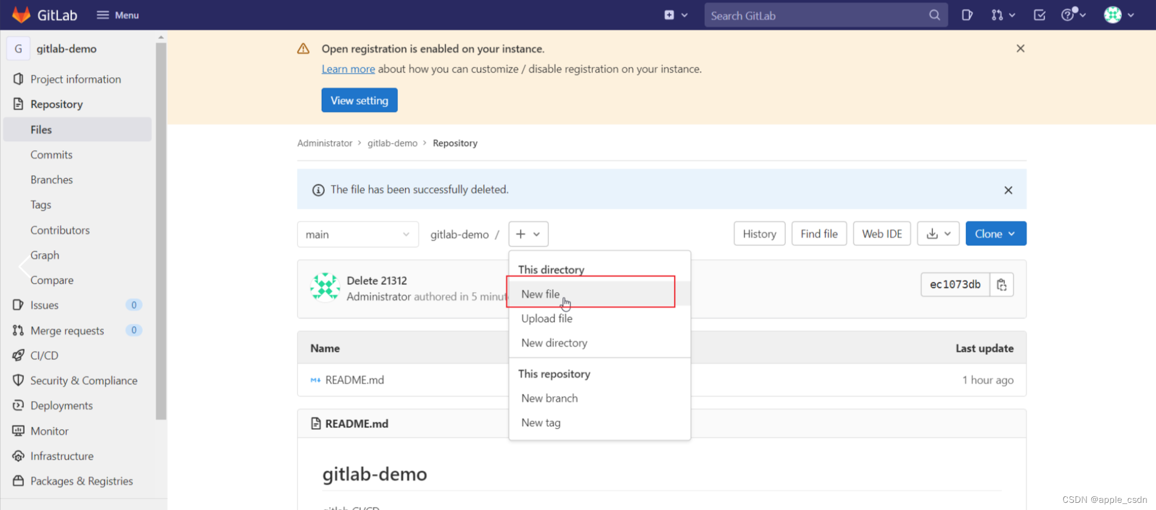Copy the commit SHA with clipboard icon
Image resolution: width=1156 pixels, height=510 pixels.
pos(1001,284)
